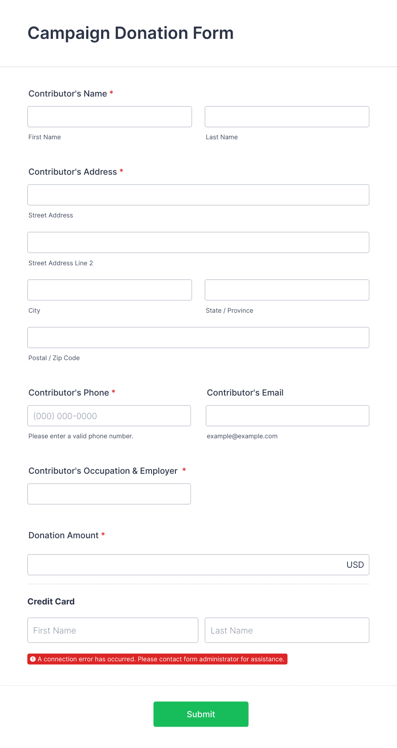
Task: Click the Credit Card Last Name field
Action: point(287,630)
